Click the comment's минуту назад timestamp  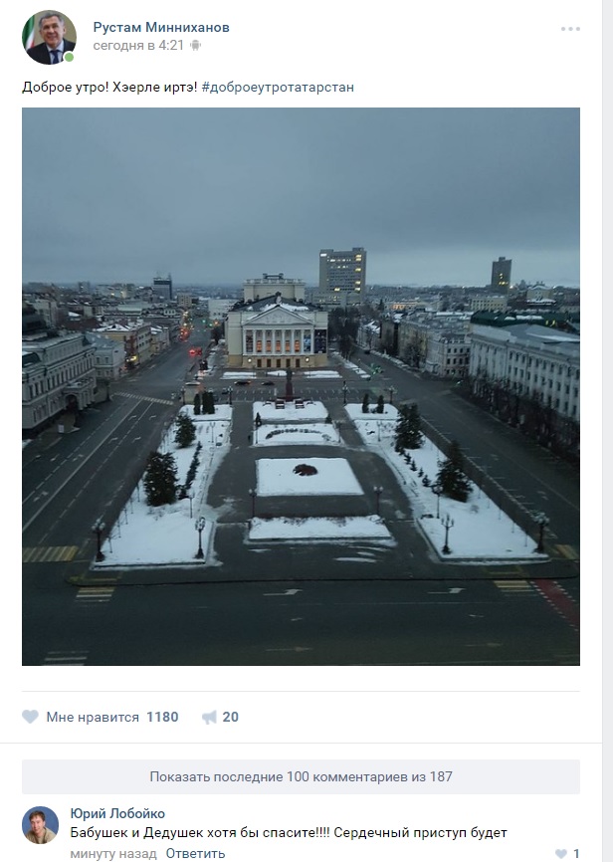[x=113, y=854]
